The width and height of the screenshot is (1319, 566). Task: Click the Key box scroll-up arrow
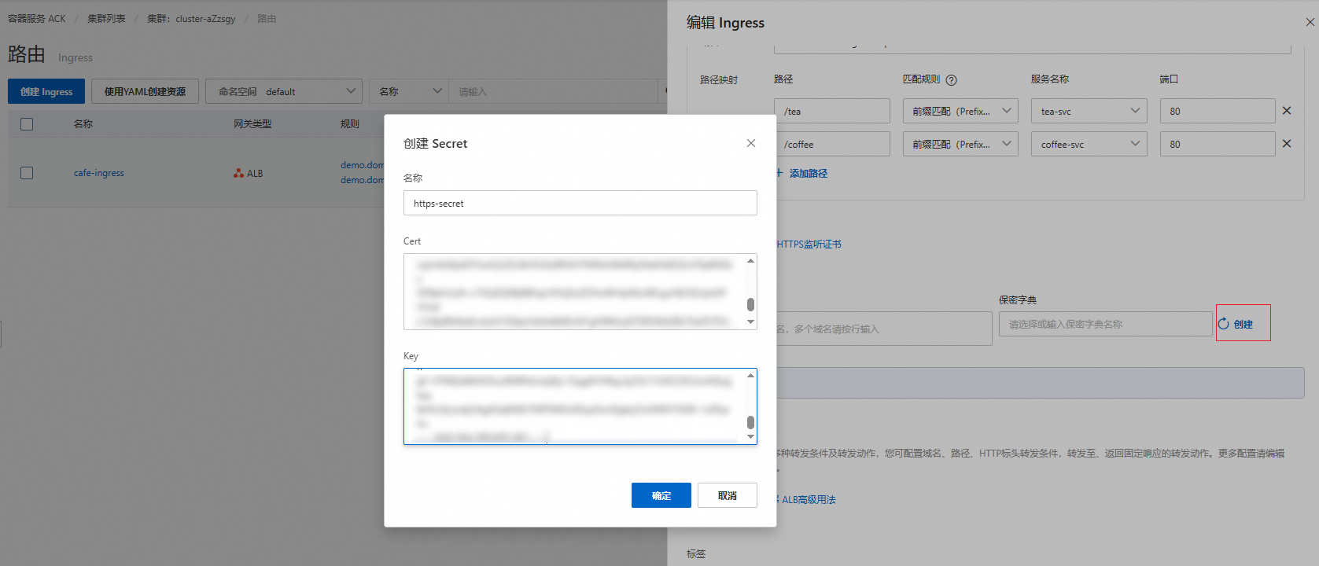tap(750, 375)
